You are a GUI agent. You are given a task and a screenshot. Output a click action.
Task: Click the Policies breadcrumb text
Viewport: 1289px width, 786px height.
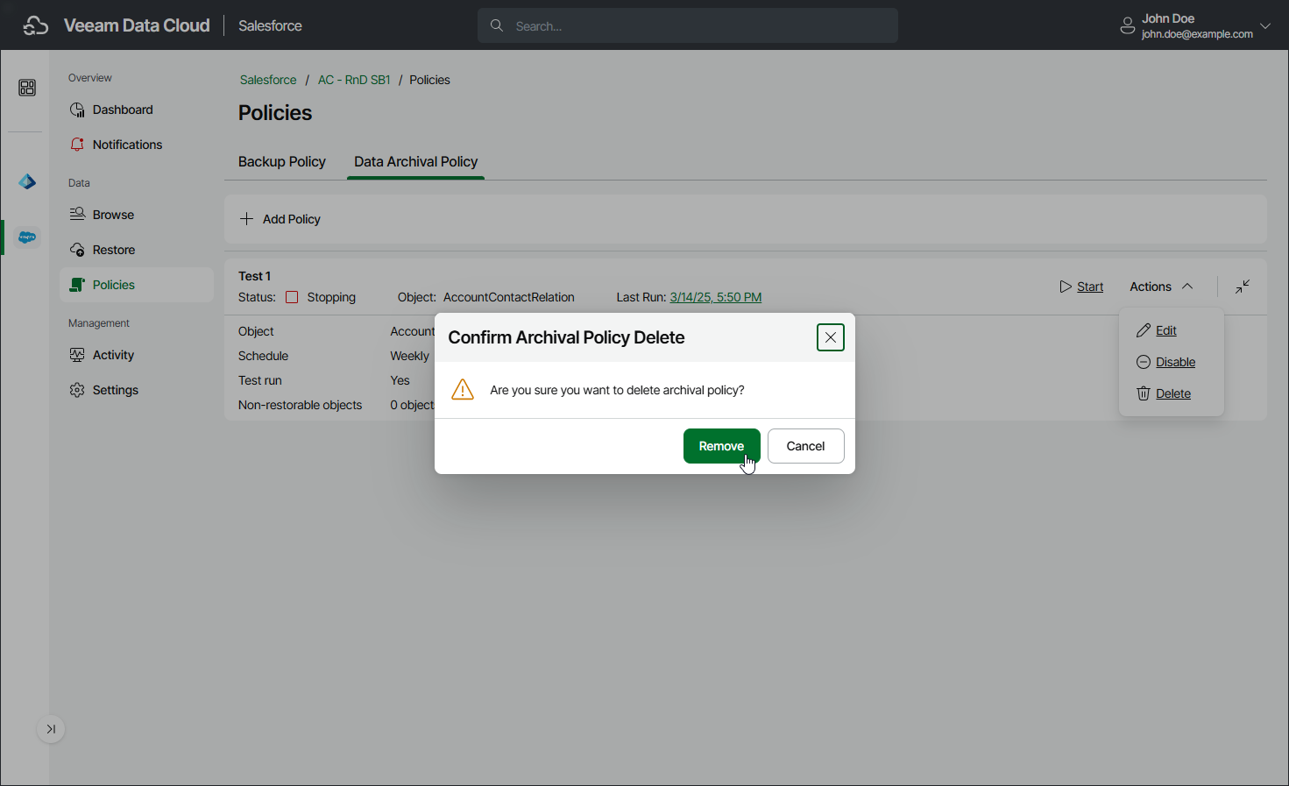430,80
